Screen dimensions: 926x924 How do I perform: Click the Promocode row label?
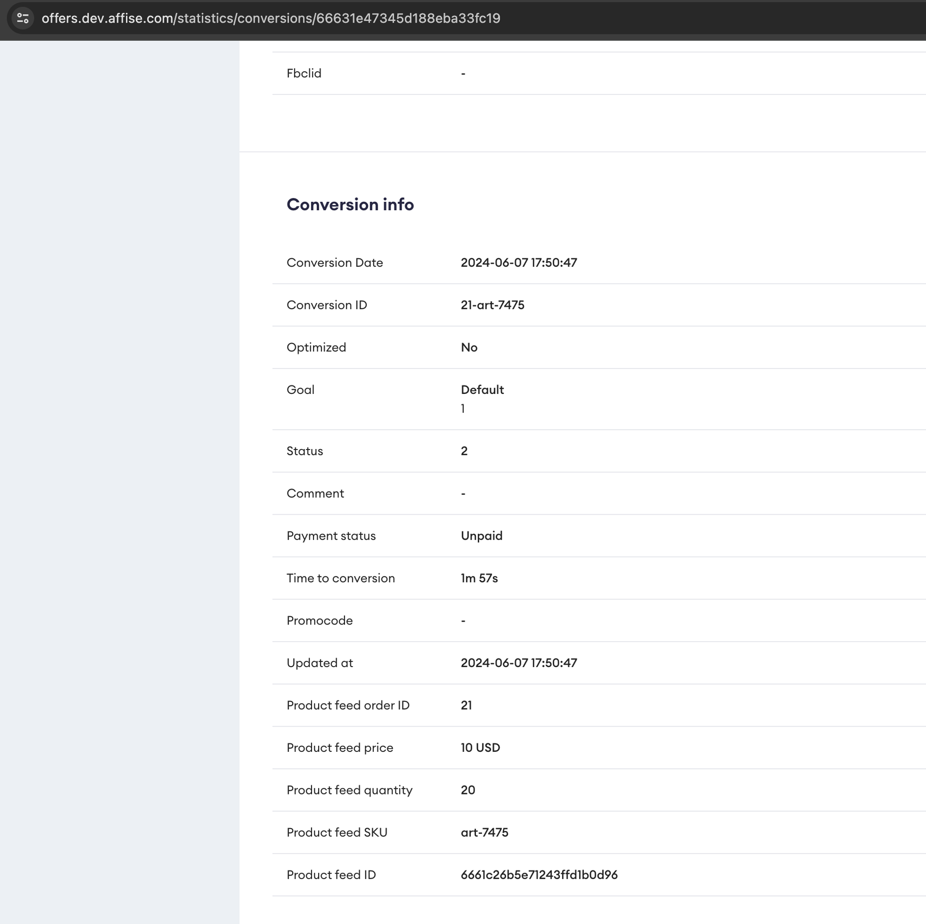tap(319, 621)
